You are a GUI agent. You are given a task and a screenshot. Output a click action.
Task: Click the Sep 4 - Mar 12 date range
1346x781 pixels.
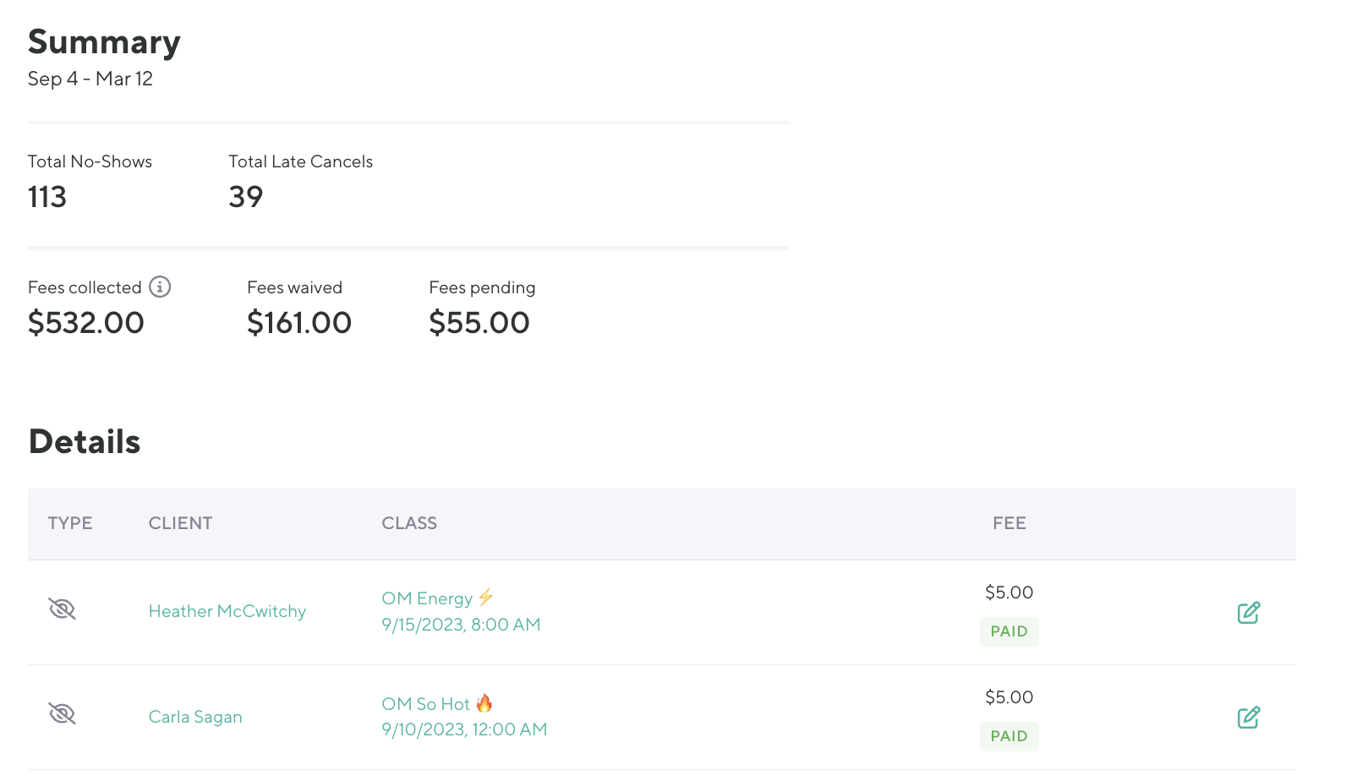(x=90, y=79)
